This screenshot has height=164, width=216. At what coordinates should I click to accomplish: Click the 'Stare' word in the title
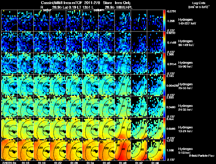pyautogui.click(x=107, y=3)
